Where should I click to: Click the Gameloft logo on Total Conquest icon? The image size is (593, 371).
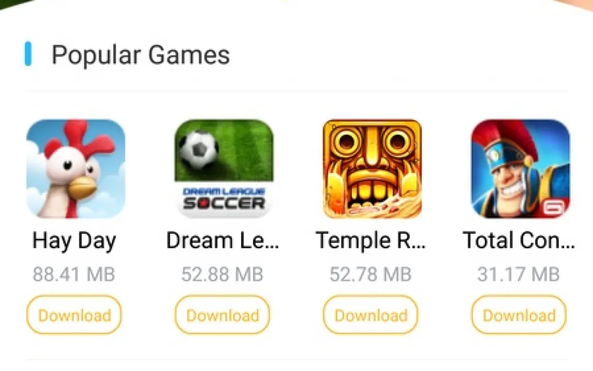pyautogui.click(x=554, y=207)
